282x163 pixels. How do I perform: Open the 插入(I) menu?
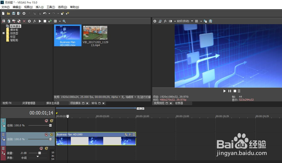pyautogui.click(x=39, y=7)
